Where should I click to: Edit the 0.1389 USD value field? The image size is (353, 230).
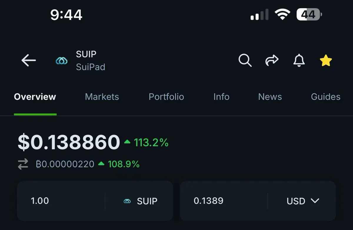click(224, 201)
